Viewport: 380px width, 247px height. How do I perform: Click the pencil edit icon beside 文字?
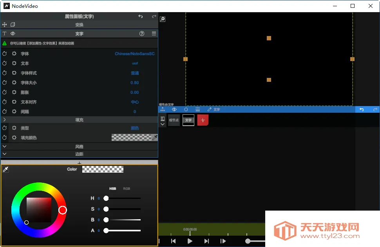[x=209, y=109]
